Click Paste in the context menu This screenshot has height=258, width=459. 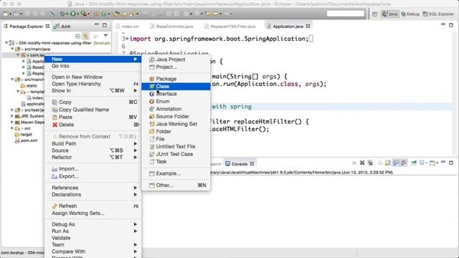click(93, 117)
